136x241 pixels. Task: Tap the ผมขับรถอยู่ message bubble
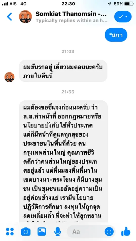click(x=63, y=71)
